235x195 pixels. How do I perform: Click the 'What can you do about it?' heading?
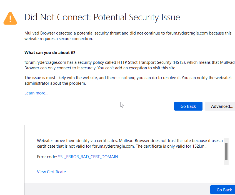[50, 53]
